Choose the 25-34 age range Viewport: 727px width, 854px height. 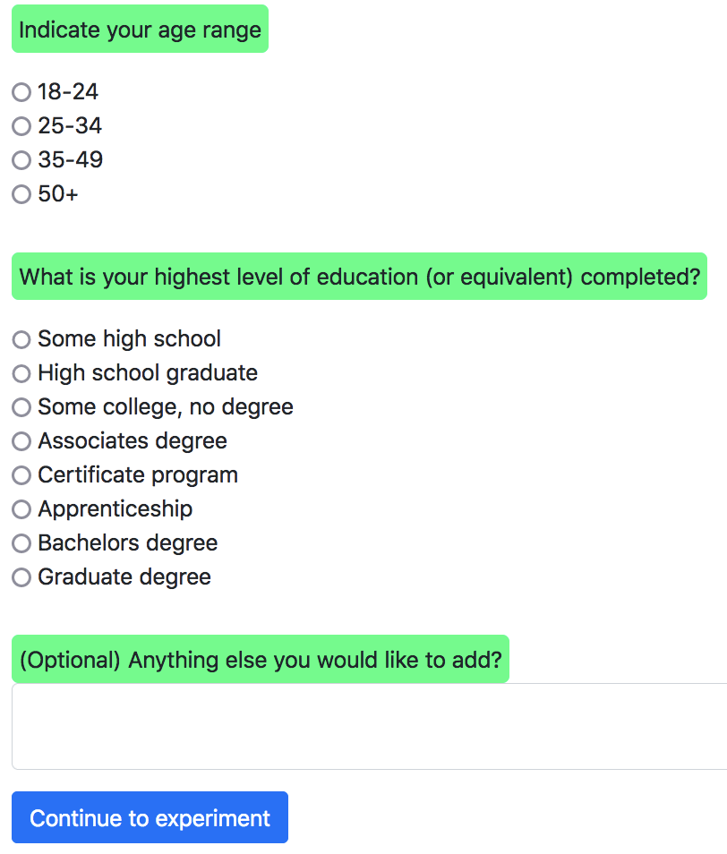pos(21,126)
